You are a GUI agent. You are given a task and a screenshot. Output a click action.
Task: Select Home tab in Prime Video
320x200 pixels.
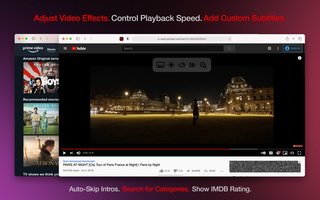tap(51, 49)
